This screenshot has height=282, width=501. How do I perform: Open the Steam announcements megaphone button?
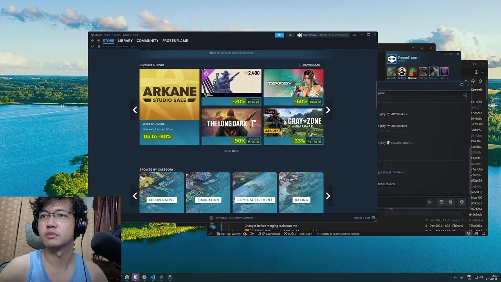point(279,35)
